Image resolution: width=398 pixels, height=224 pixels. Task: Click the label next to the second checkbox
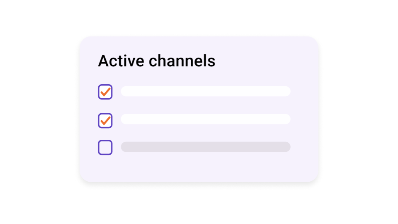coord(205,119)
